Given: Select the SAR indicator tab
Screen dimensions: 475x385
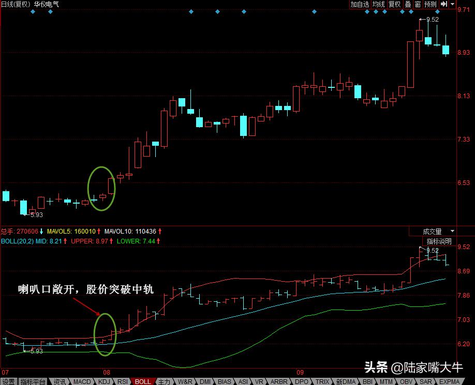Looking at the screenshot, I should (426, 381).
